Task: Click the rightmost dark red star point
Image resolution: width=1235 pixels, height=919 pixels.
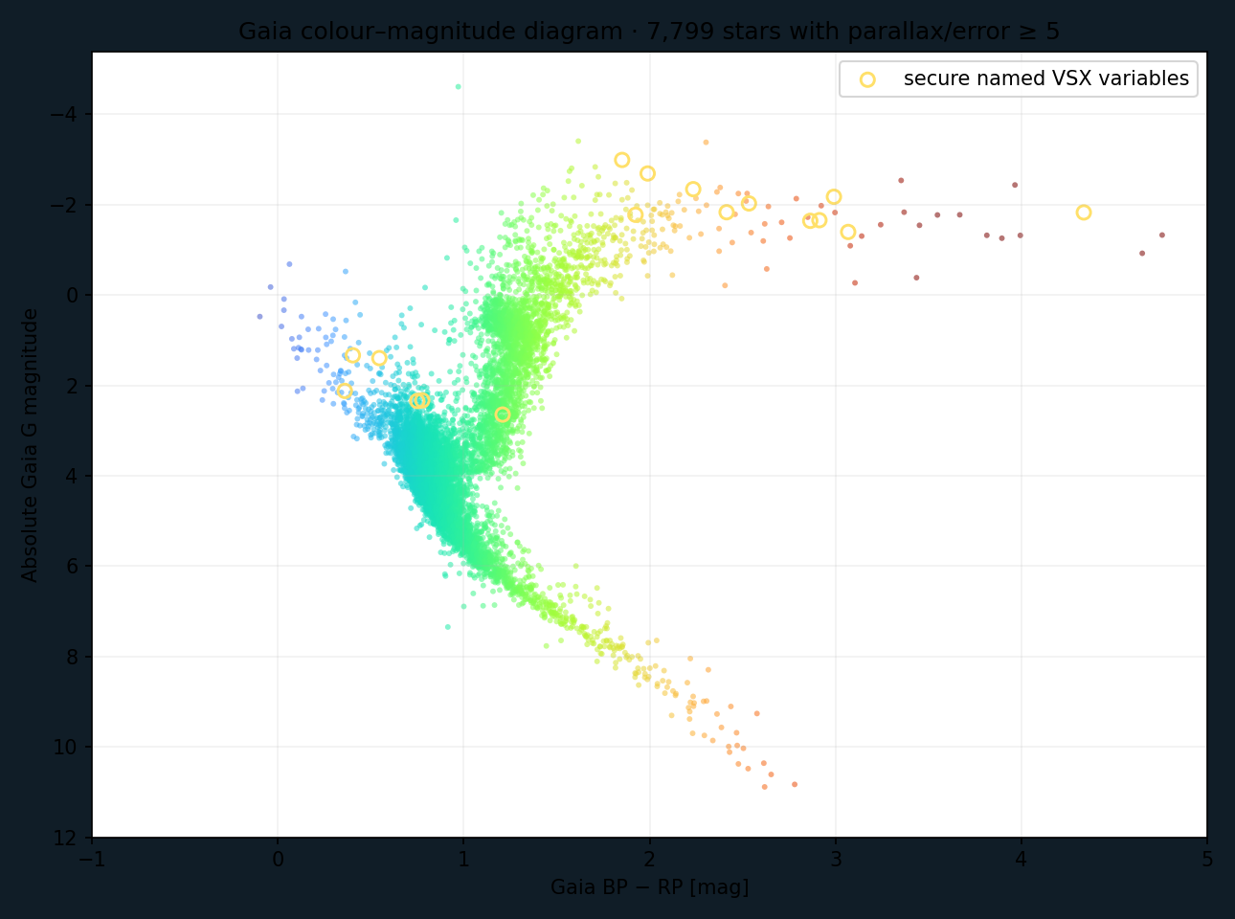Action: point(1162,235)
